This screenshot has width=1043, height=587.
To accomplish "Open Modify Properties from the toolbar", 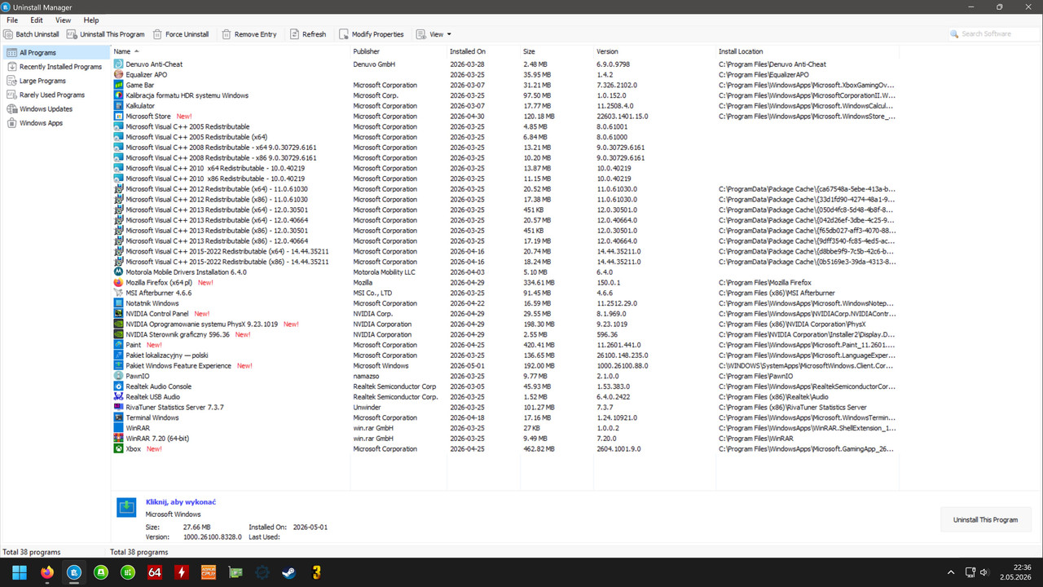I will 372,34.
